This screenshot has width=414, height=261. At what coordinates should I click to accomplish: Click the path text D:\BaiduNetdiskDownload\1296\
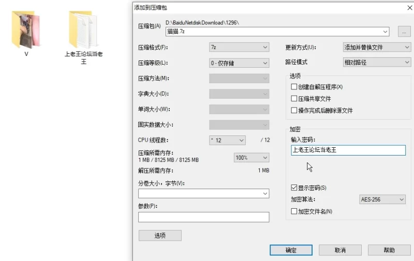[202, 23]
